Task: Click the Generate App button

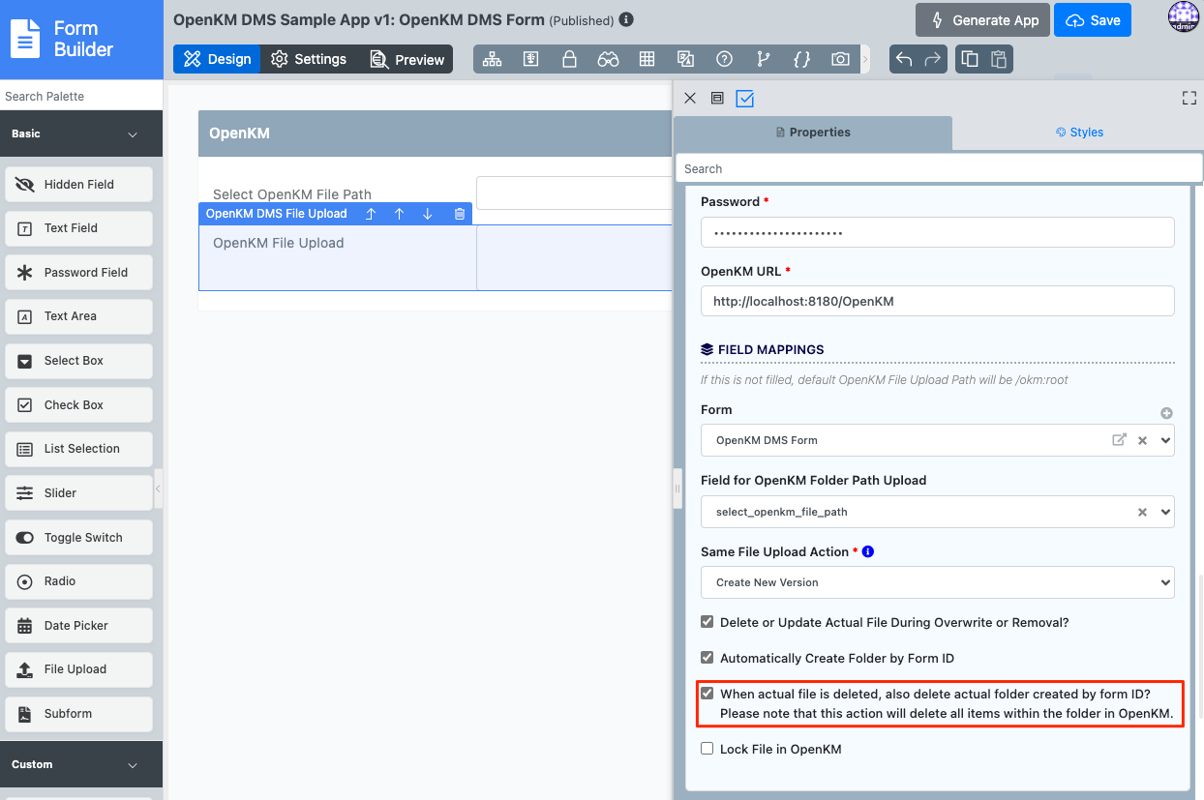Action: click(984, 20)
